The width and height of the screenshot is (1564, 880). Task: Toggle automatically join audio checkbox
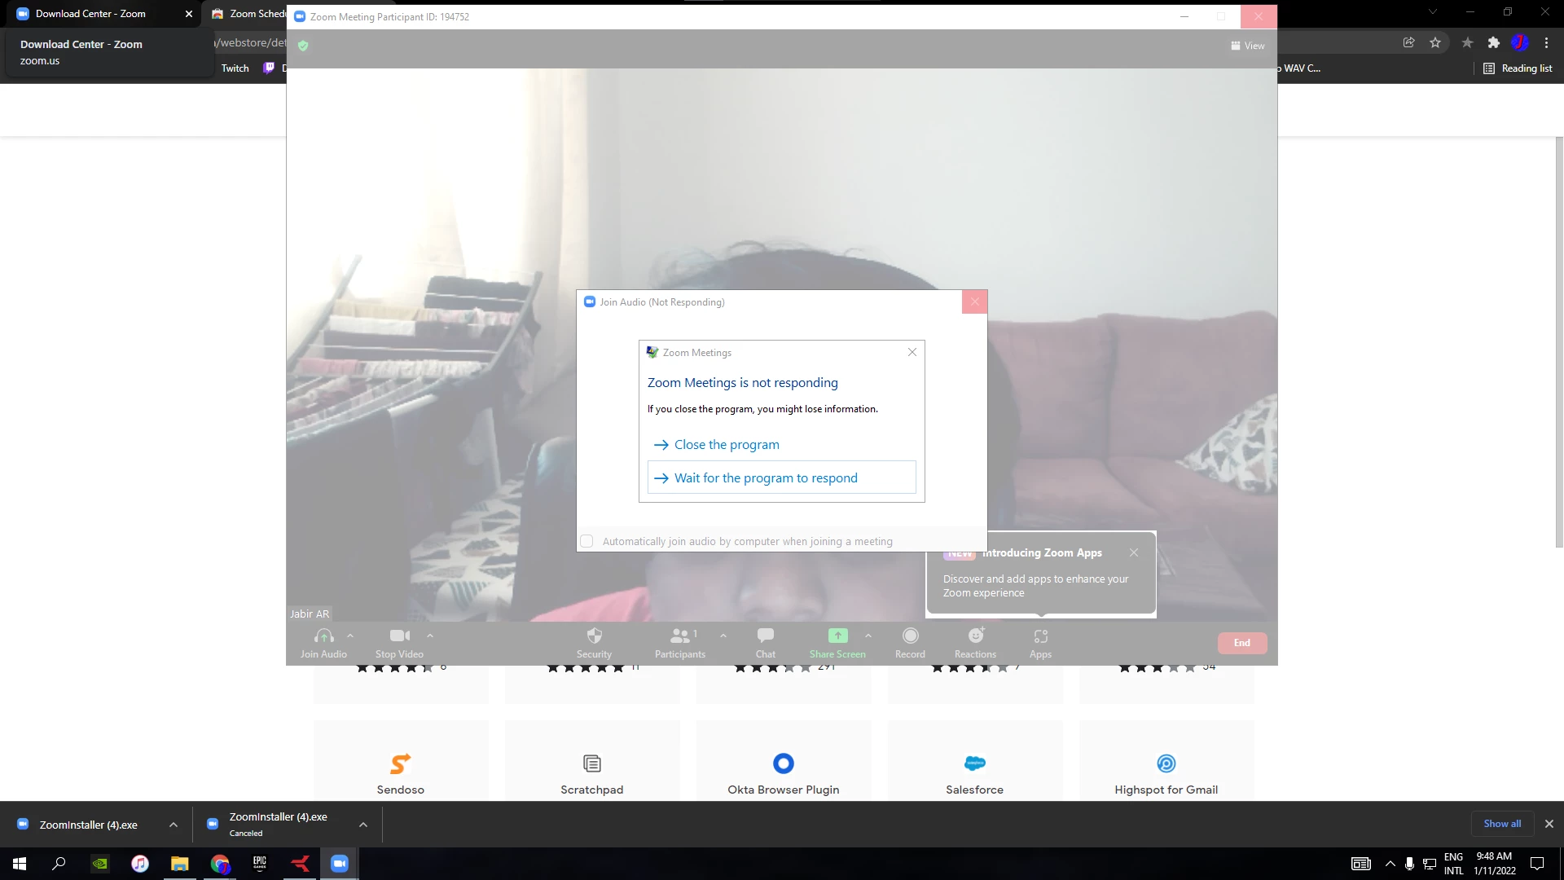click(x=586, y=541)
